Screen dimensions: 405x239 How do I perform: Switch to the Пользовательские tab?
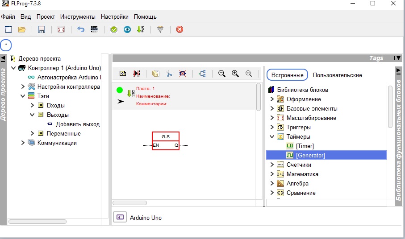pyautogui.click(x=337, y=75)
